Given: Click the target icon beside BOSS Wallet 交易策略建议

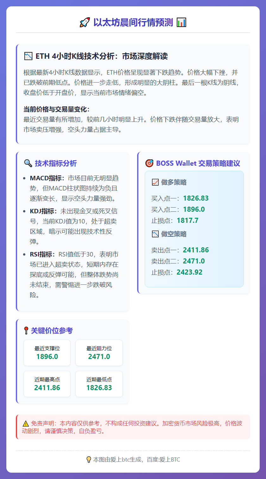Looking at the screenshot, I should click(x=149, y=163).
